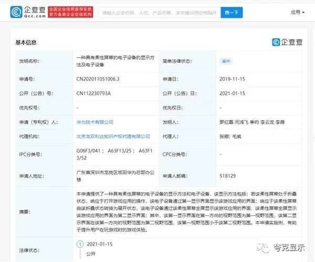
Task: Click the agent names 张卿; 毛威
Action: [230, 137]
